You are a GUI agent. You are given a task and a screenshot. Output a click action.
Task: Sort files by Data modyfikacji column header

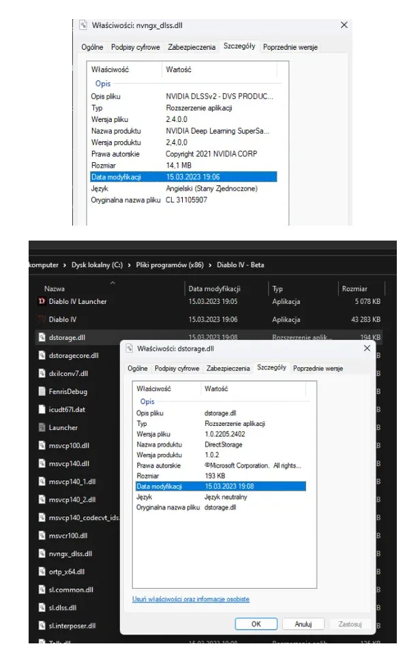(x=214, y=289)
